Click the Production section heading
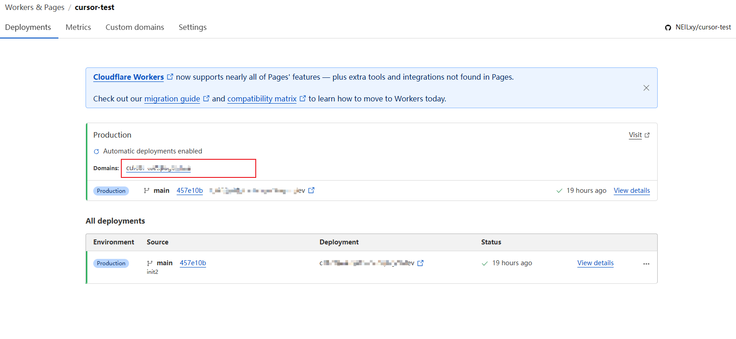Viewport: 736px width, 339px height. click(112, 135)
